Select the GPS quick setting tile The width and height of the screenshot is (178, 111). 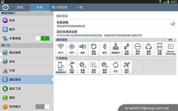(x=72, y=49)
